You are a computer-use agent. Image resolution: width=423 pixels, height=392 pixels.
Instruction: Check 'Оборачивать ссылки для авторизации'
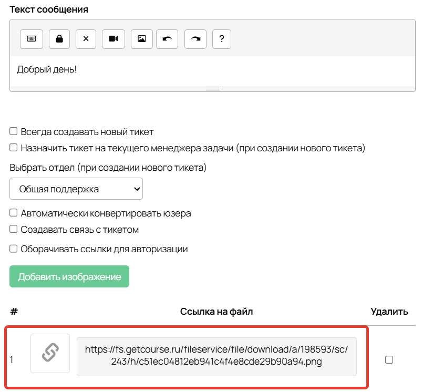point(14,249)
